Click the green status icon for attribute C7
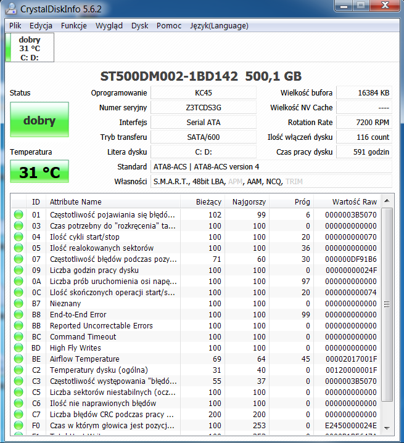Viewport: 404px width, 443px height. point(19,414)
